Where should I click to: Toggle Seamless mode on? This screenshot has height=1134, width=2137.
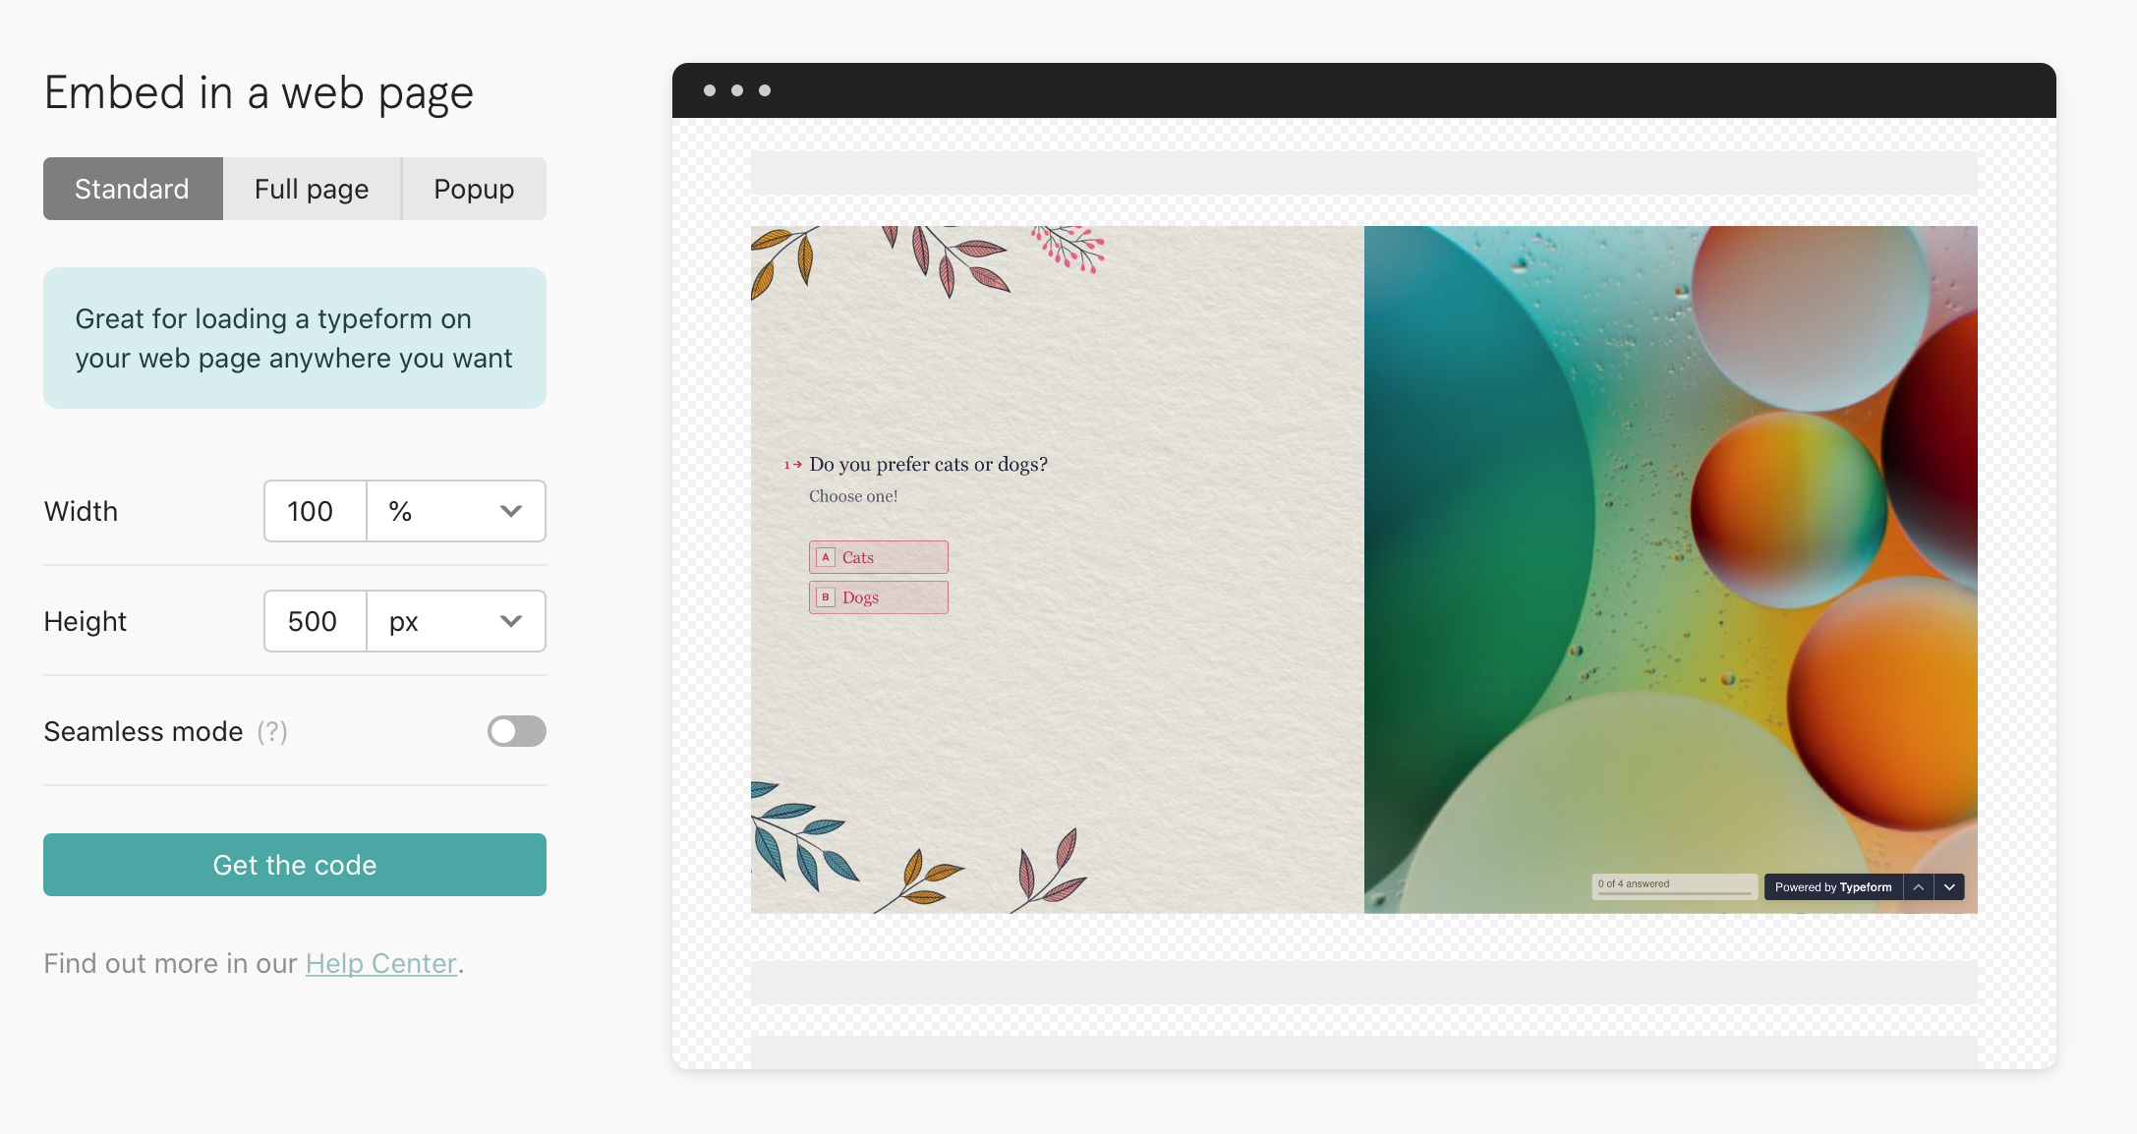[x=516, y=731]
